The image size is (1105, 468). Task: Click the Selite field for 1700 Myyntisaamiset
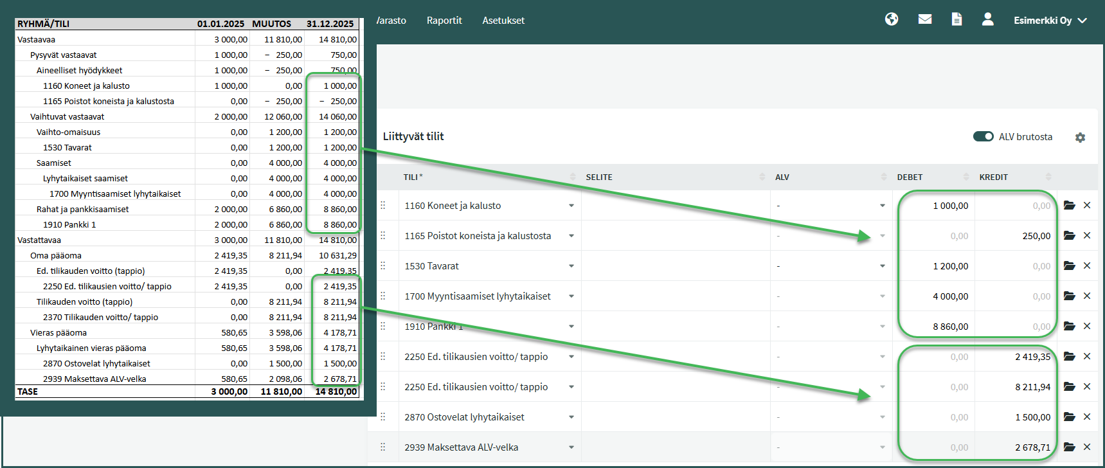675,296
